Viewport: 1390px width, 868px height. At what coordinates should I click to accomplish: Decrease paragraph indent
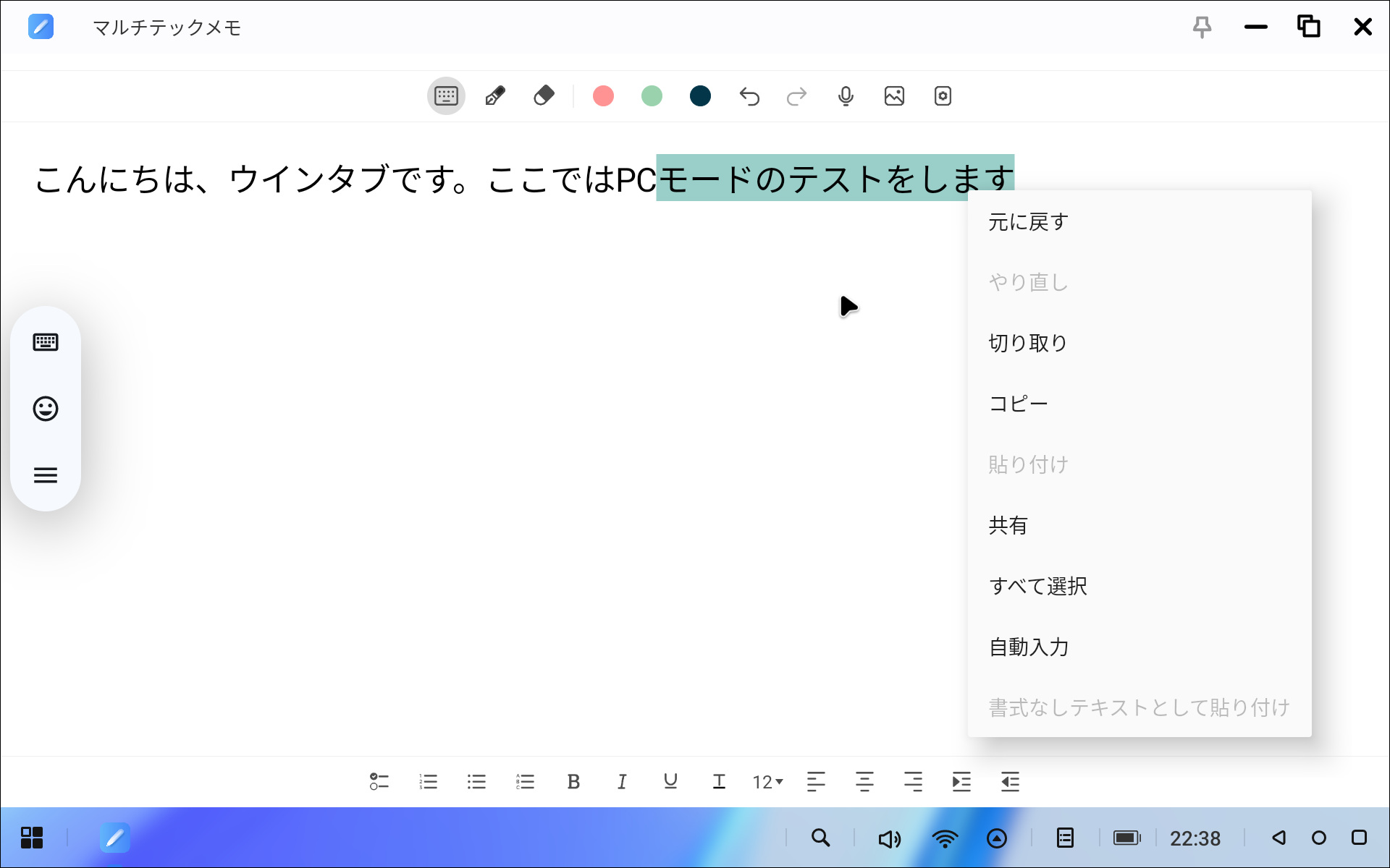pos(1010,782)
